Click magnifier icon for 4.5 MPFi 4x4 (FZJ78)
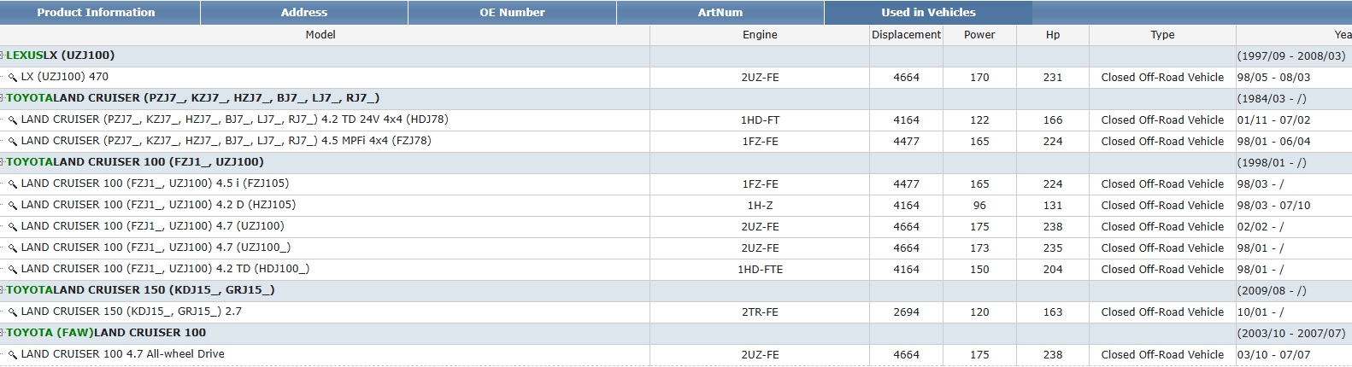The width and height of the screenshot is (1352, 367). [13, 142]
